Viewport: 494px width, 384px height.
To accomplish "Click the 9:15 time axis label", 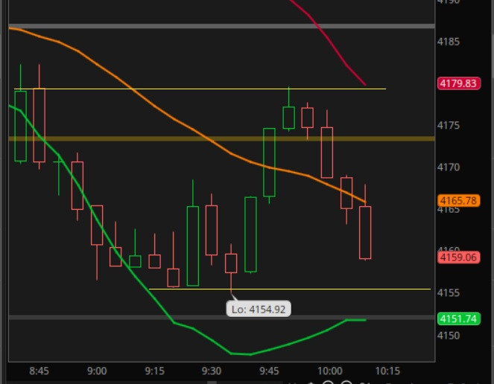I will pyautogui.click(x=154, y=371).
